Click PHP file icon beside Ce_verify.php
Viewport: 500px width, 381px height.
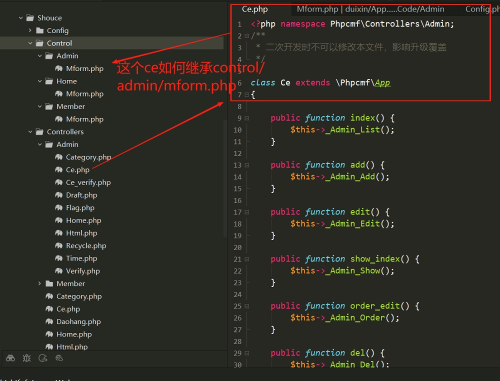pyautogui.click(x=58, y=182)
